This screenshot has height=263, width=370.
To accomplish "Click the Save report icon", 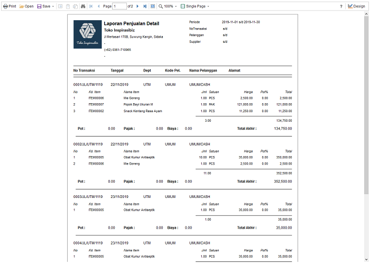I will [39, 6].
